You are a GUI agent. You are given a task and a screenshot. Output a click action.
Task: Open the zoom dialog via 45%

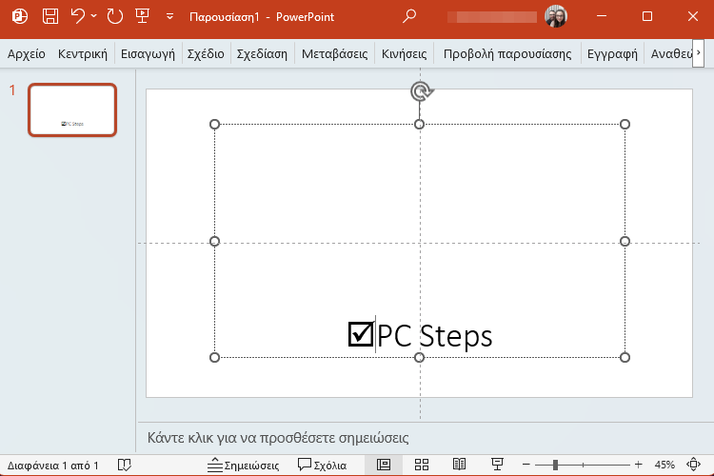click(x=664, y=465)
